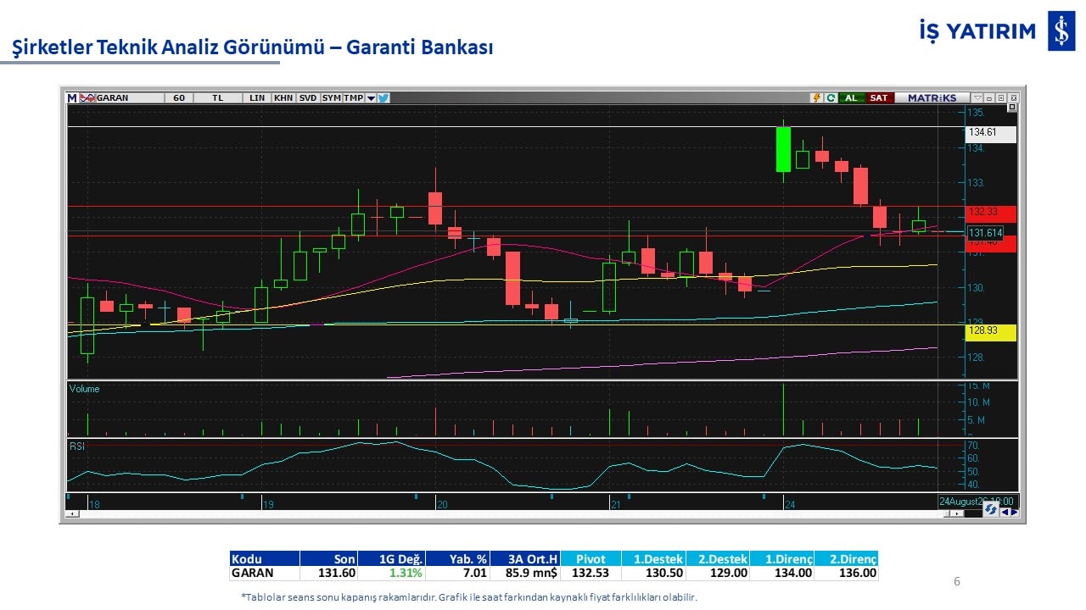Click the 132.53 pivot value cell
Screen dimensions: 1086x610
pos(591,573)
